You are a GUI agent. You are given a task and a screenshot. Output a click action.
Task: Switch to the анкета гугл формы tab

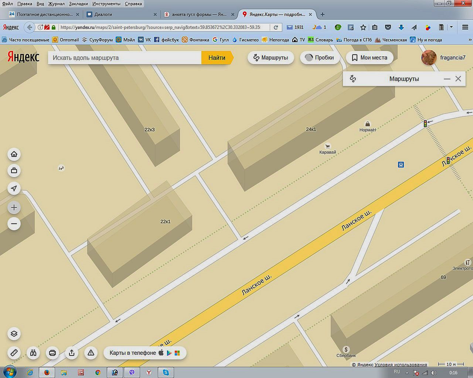pos(200,14)
